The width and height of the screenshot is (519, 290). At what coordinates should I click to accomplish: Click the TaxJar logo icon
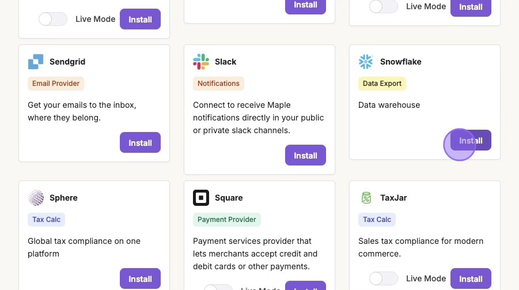[366, 198]
